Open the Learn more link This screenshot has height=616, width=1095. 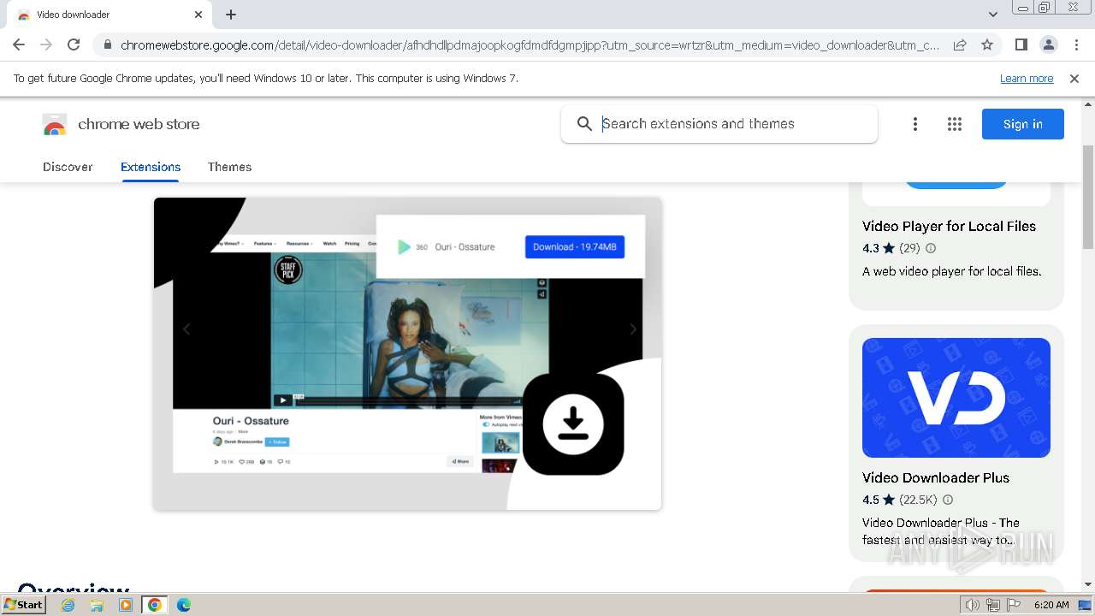pos(1027,79)
